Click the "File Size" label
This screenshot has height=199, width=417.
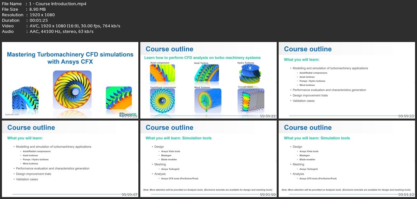[10, 9]
